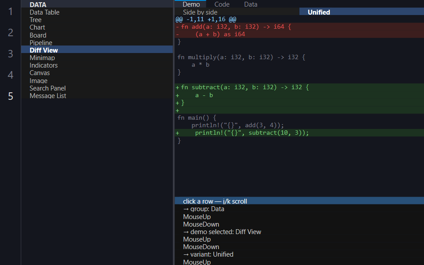Open the Minimap demo

click(x=97, y=57)
